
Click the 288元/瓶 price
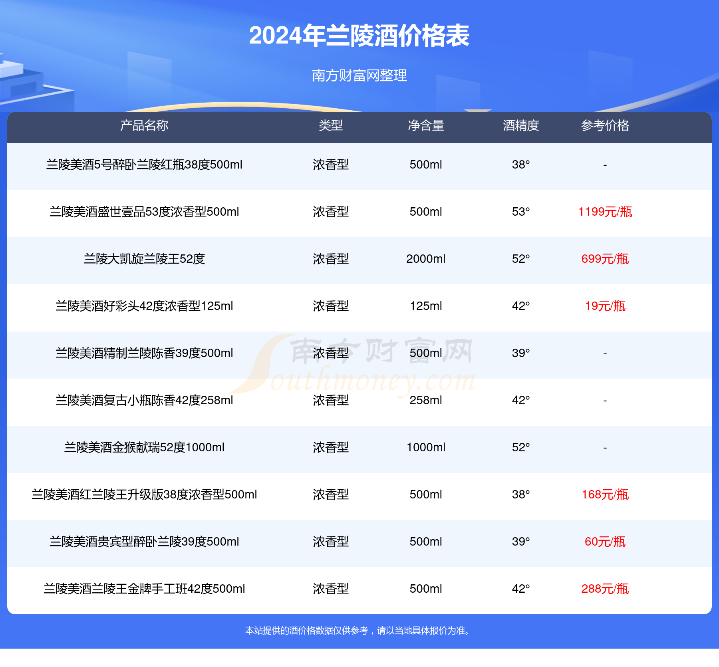pyautogui.click(x=605, y=589)
